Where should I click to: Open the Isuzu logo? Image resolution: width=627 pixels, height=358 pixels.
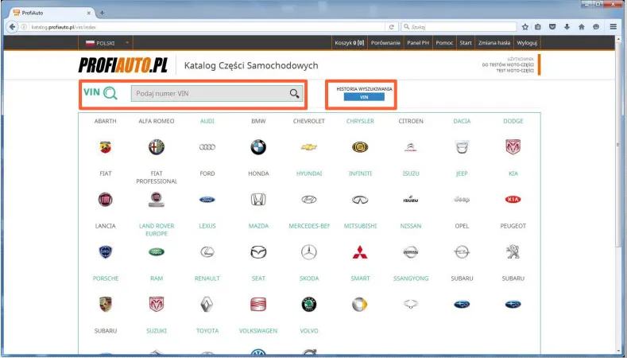point(411,200)
